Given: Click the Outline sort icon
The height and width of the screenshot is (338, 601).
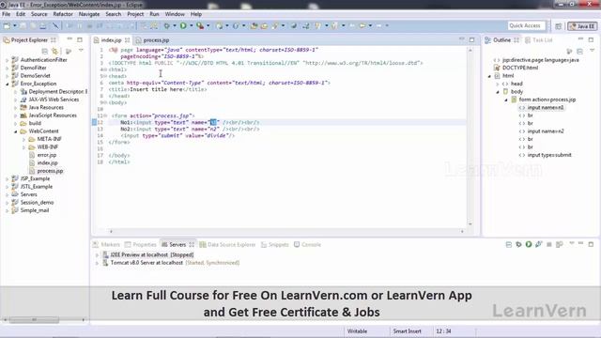Looking at the screenshot, I should pos(570,51).
